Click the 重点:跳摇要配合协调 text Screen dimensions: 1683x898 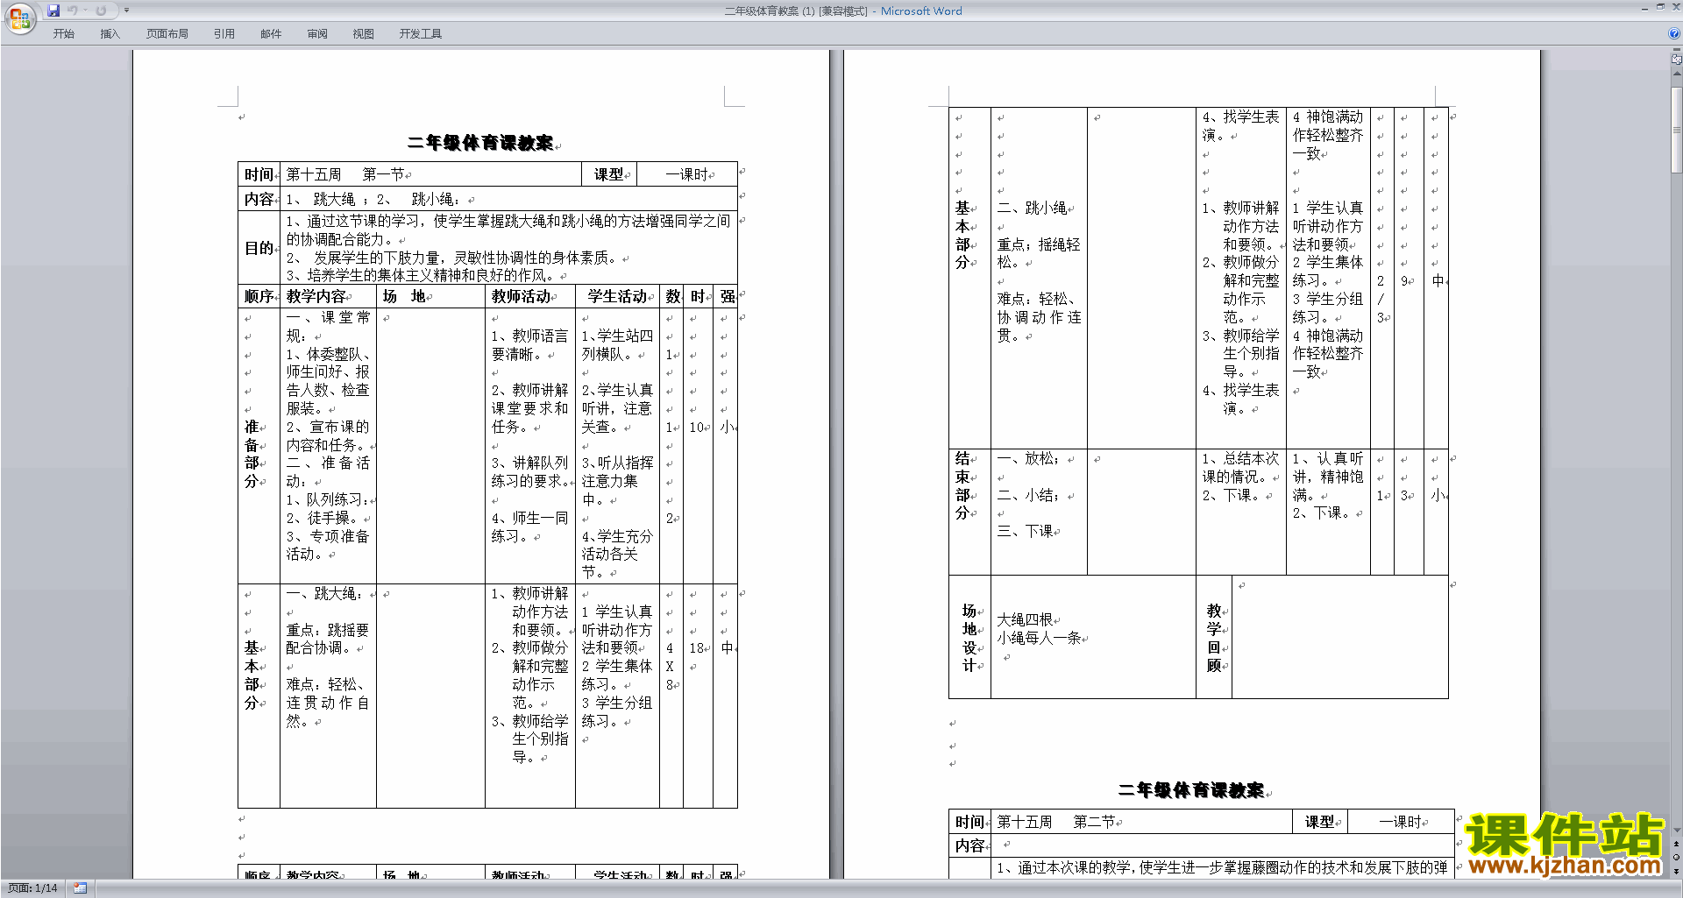coord(327,639)
